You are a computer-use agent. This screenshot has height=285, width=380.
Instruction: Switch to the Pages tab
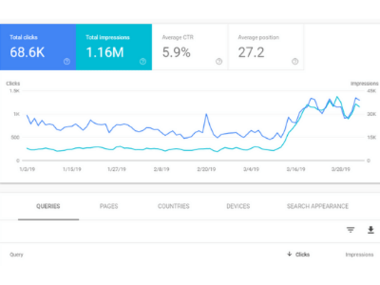(x=109, y=206)
